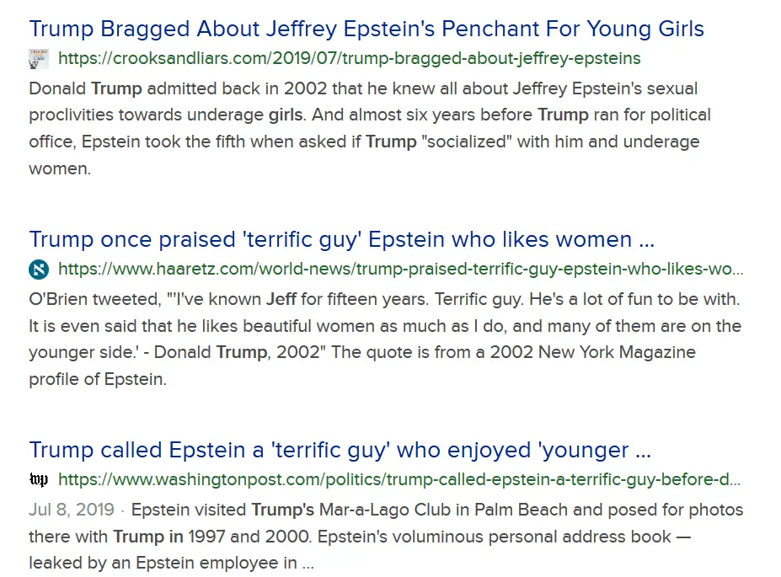Click the ellipsis ending the Washington Post snippet
The height and width of the screenshot is (577, 781).
tap(306, 563)
